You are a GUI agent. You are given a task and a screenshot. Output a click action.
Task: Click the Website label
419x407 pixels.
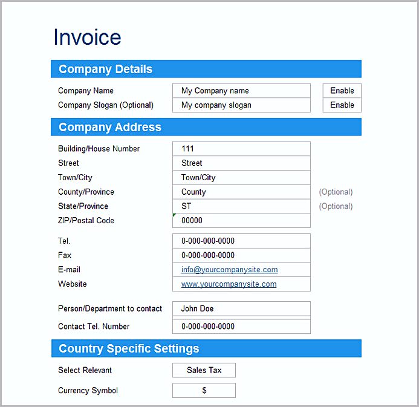click(x=73, y=284)
